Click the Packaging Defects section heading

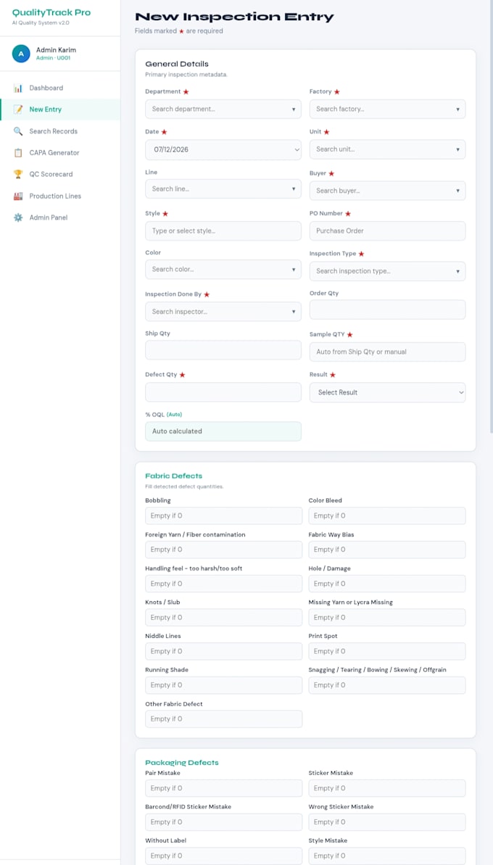(182, 762)
